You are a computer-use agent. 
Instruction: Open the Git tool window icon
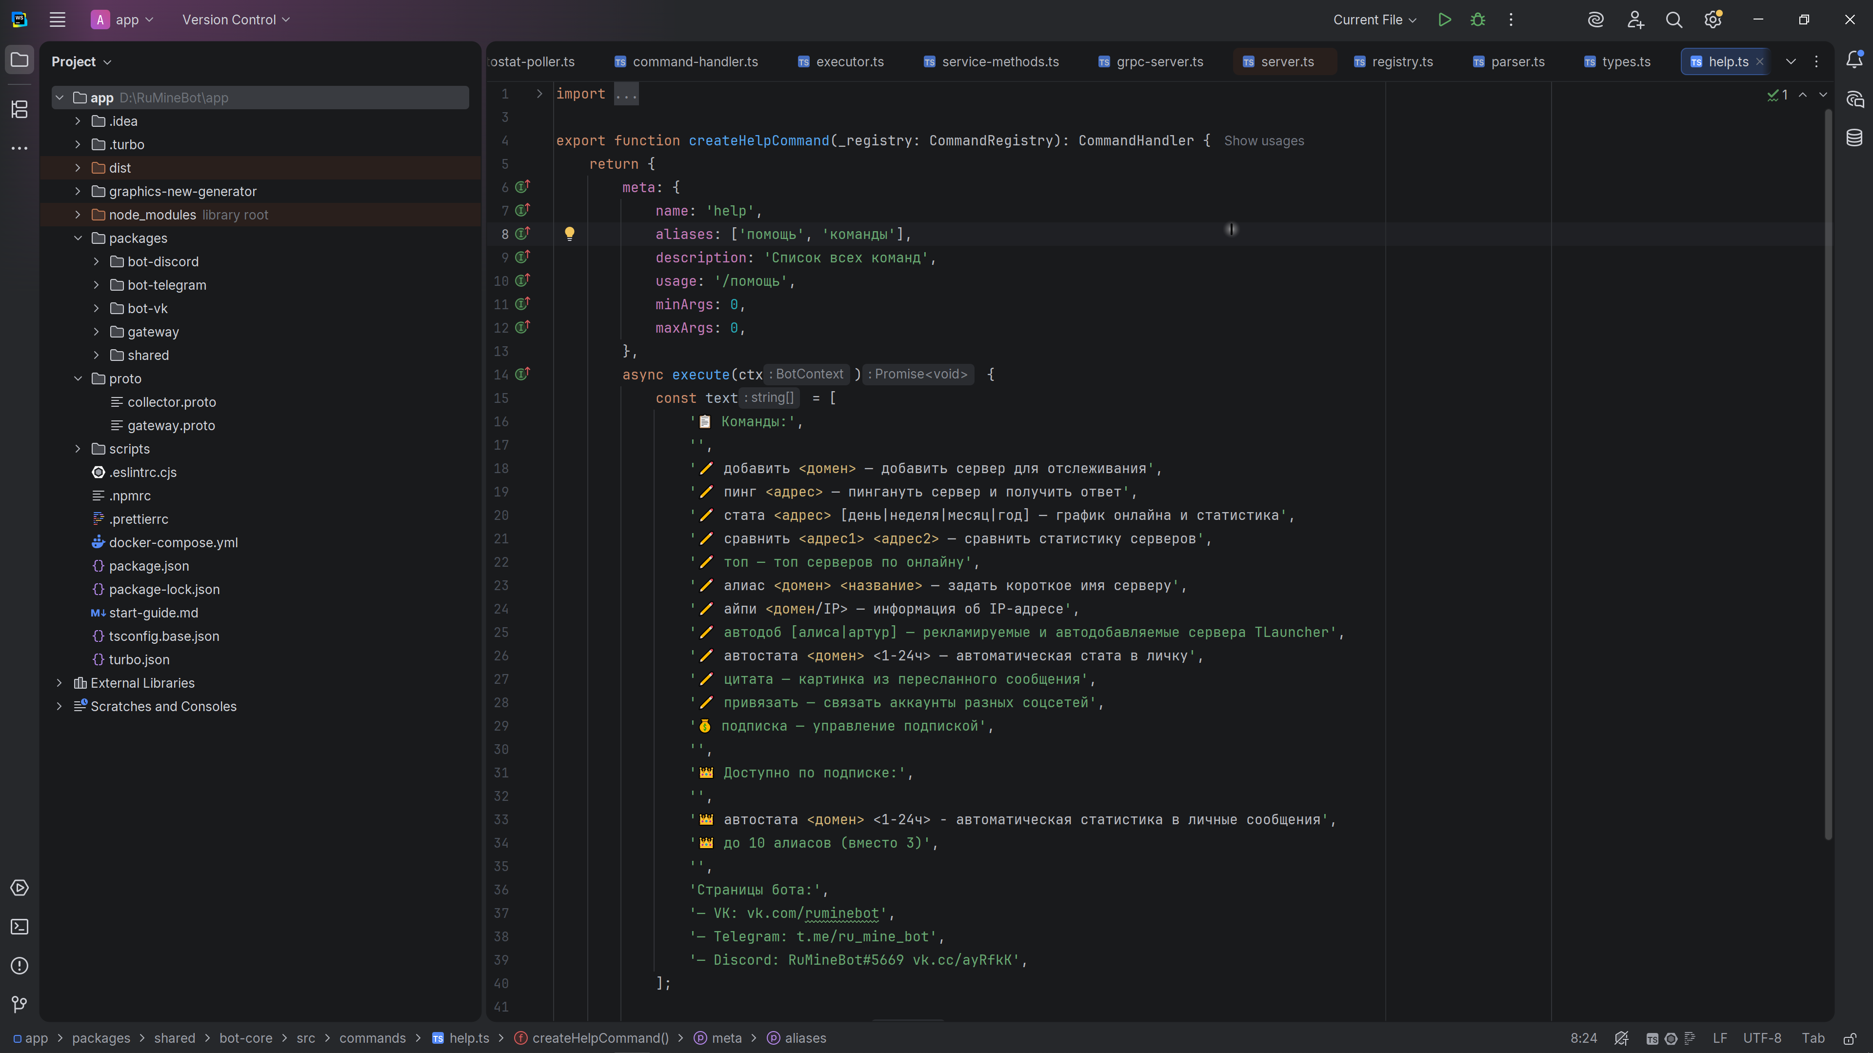coord(20,1004)
